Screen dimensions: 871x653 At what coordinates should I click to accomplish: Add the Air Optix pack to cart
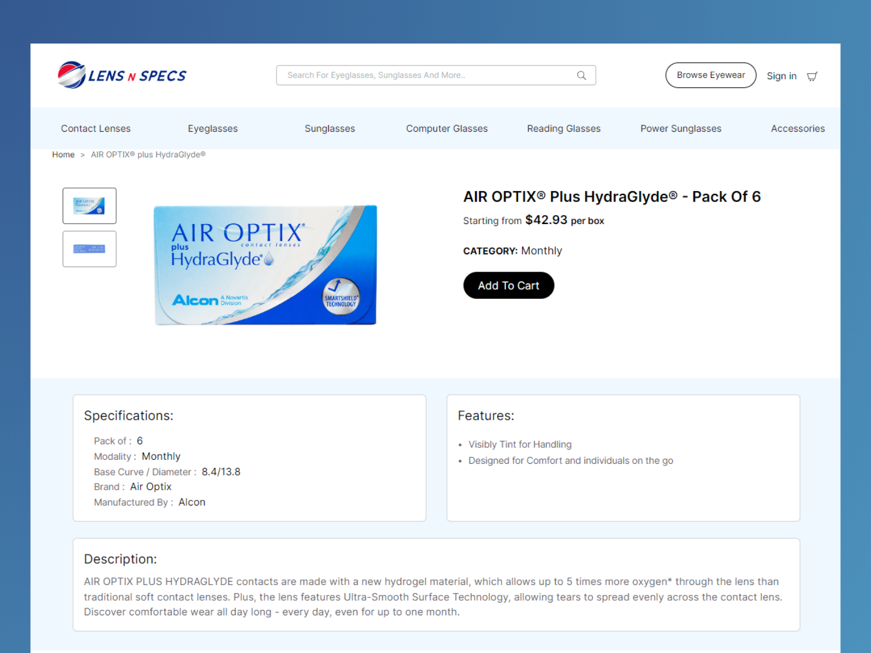(508, 286)
